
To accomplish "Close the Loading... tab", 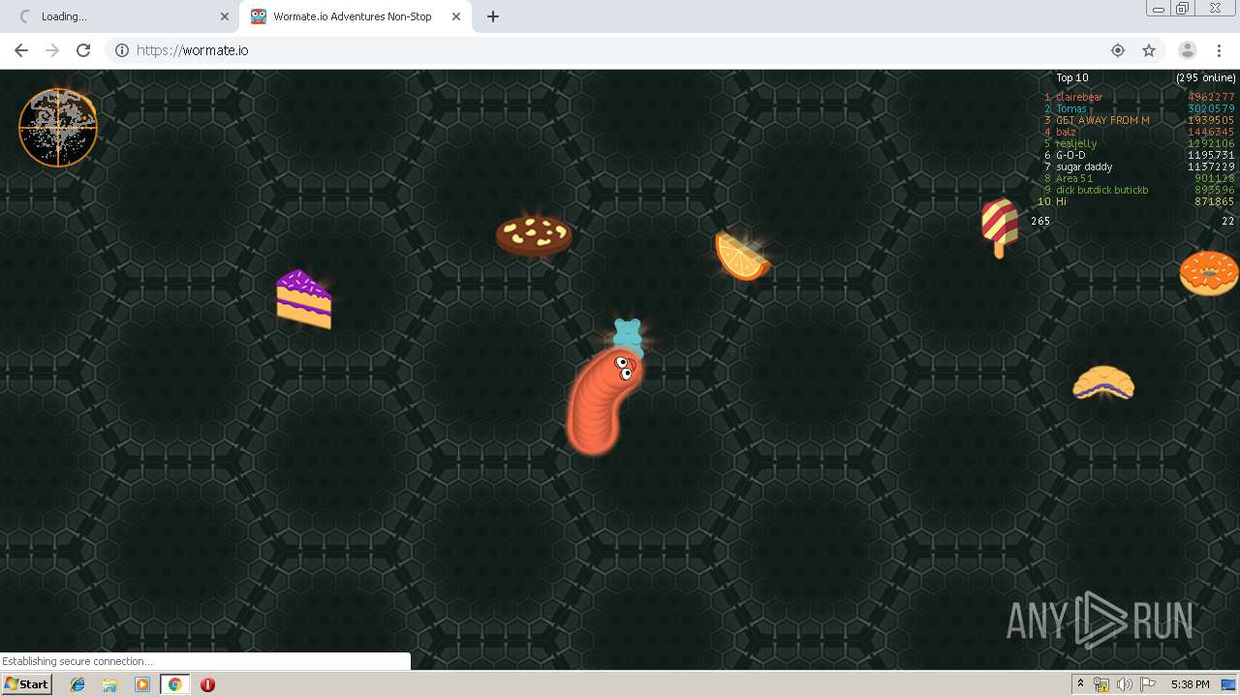I will tap(225, 16).
